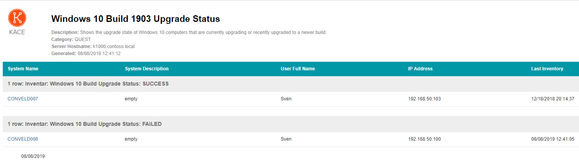Viewport: 579px width, 161px height.
Task: Select the SUCCESS upgrade status group row
Action: [291, 84]
